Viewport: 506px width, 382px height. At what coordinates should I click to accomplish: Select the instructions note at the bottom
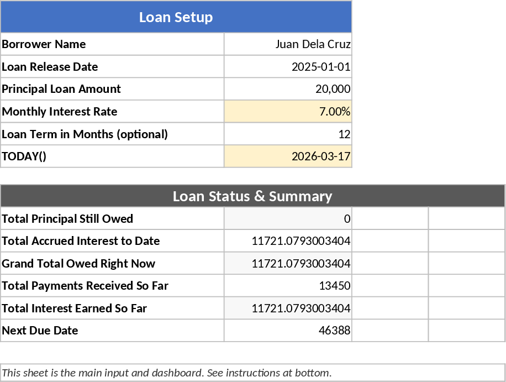[x=252, y=373]
